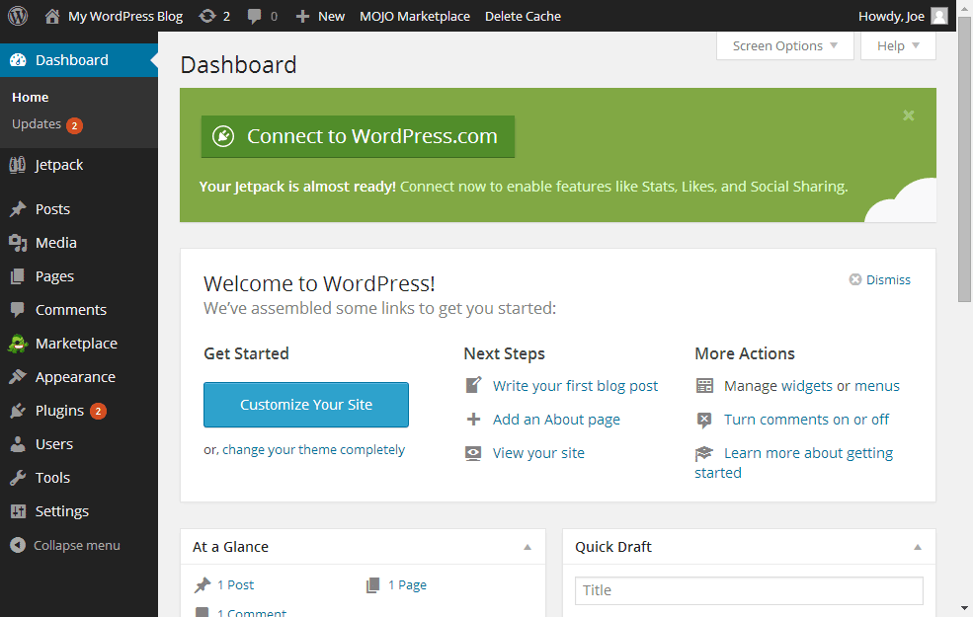973x617 pixels.
Task: Open the updates refresh icon in admin bar
Action: pyautogui.click(x=206, y=16)
